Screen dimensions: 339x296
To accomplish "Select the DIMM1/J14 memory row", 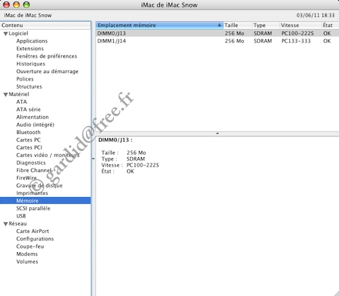I will pyautogui.click(x=217, y=41).
